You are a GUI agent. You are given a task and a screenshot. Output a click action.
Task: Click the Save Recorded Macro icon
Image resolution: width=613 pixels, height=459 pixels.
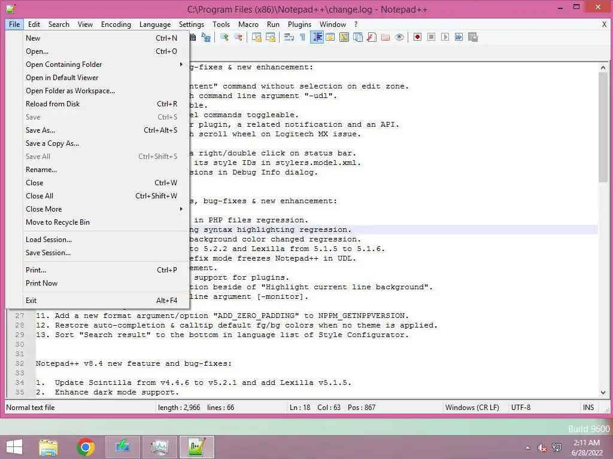(x=473, y=37)
